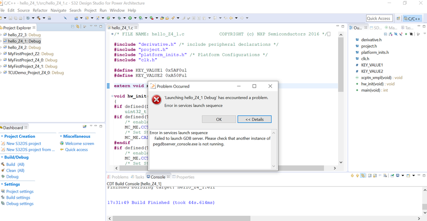The width and height of the screenshot is (427, 221).
Task: Expand the hello_Z2_3 project node
Action: pos(1,35)
